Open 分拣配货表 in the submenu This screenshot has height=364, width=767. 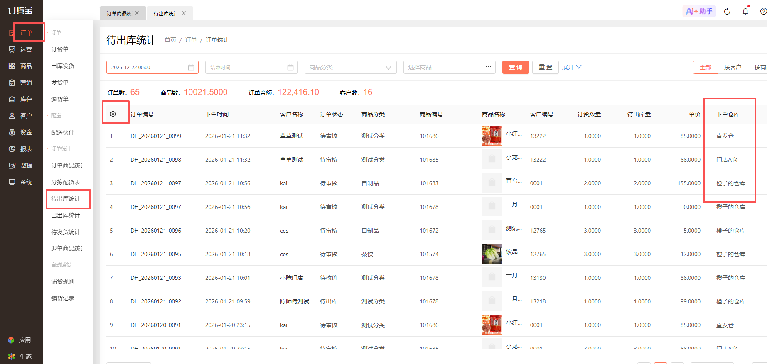(x=66, y=182)
